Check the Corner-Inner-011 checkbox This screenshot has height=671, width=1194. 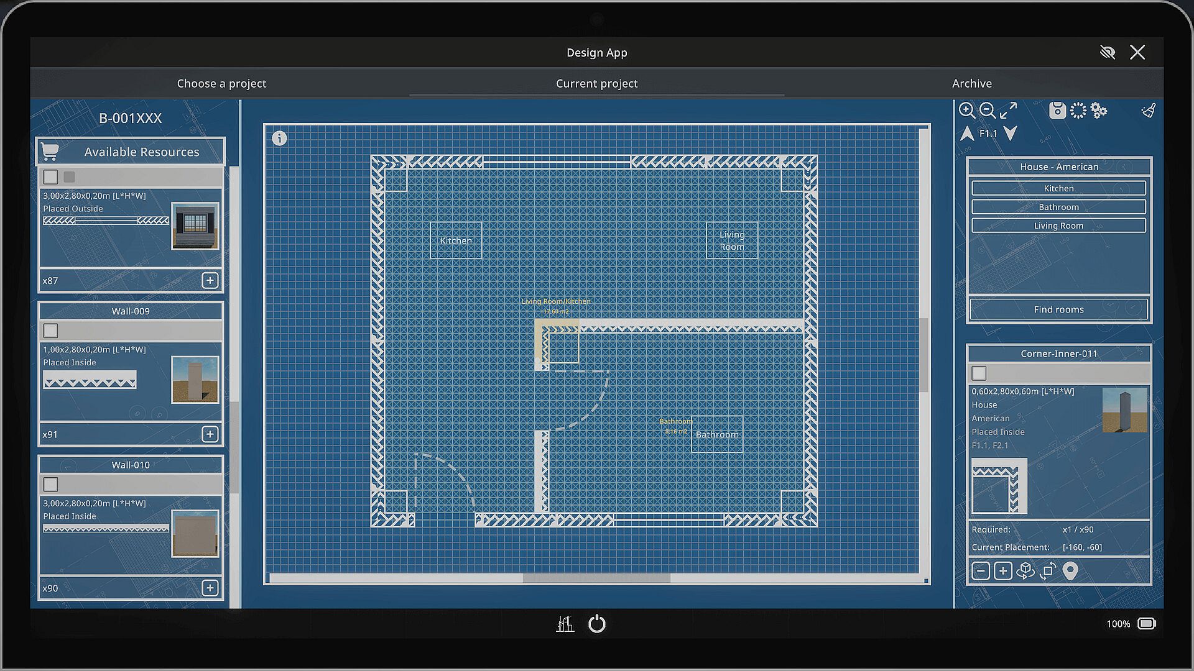tap(979, 373)
